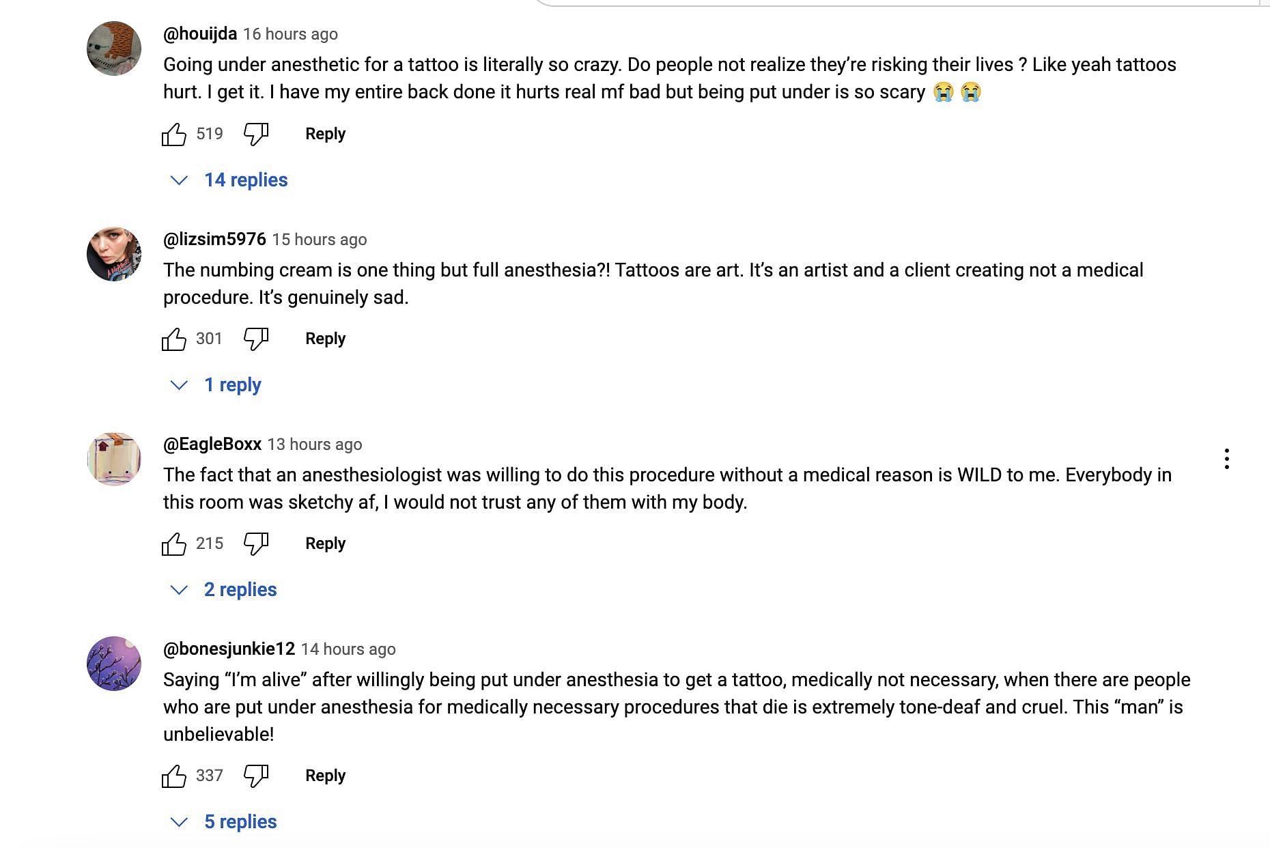Reply to @lizsim5976's comment
This screenshot has width=1270, height=848.
325,339
